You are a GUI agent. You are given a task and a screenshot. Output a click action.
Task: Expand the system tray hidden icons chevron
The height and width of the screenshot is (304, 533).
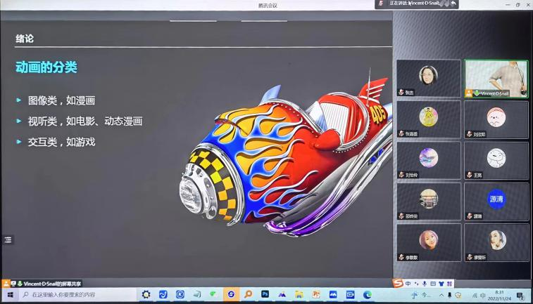(441, 295)
